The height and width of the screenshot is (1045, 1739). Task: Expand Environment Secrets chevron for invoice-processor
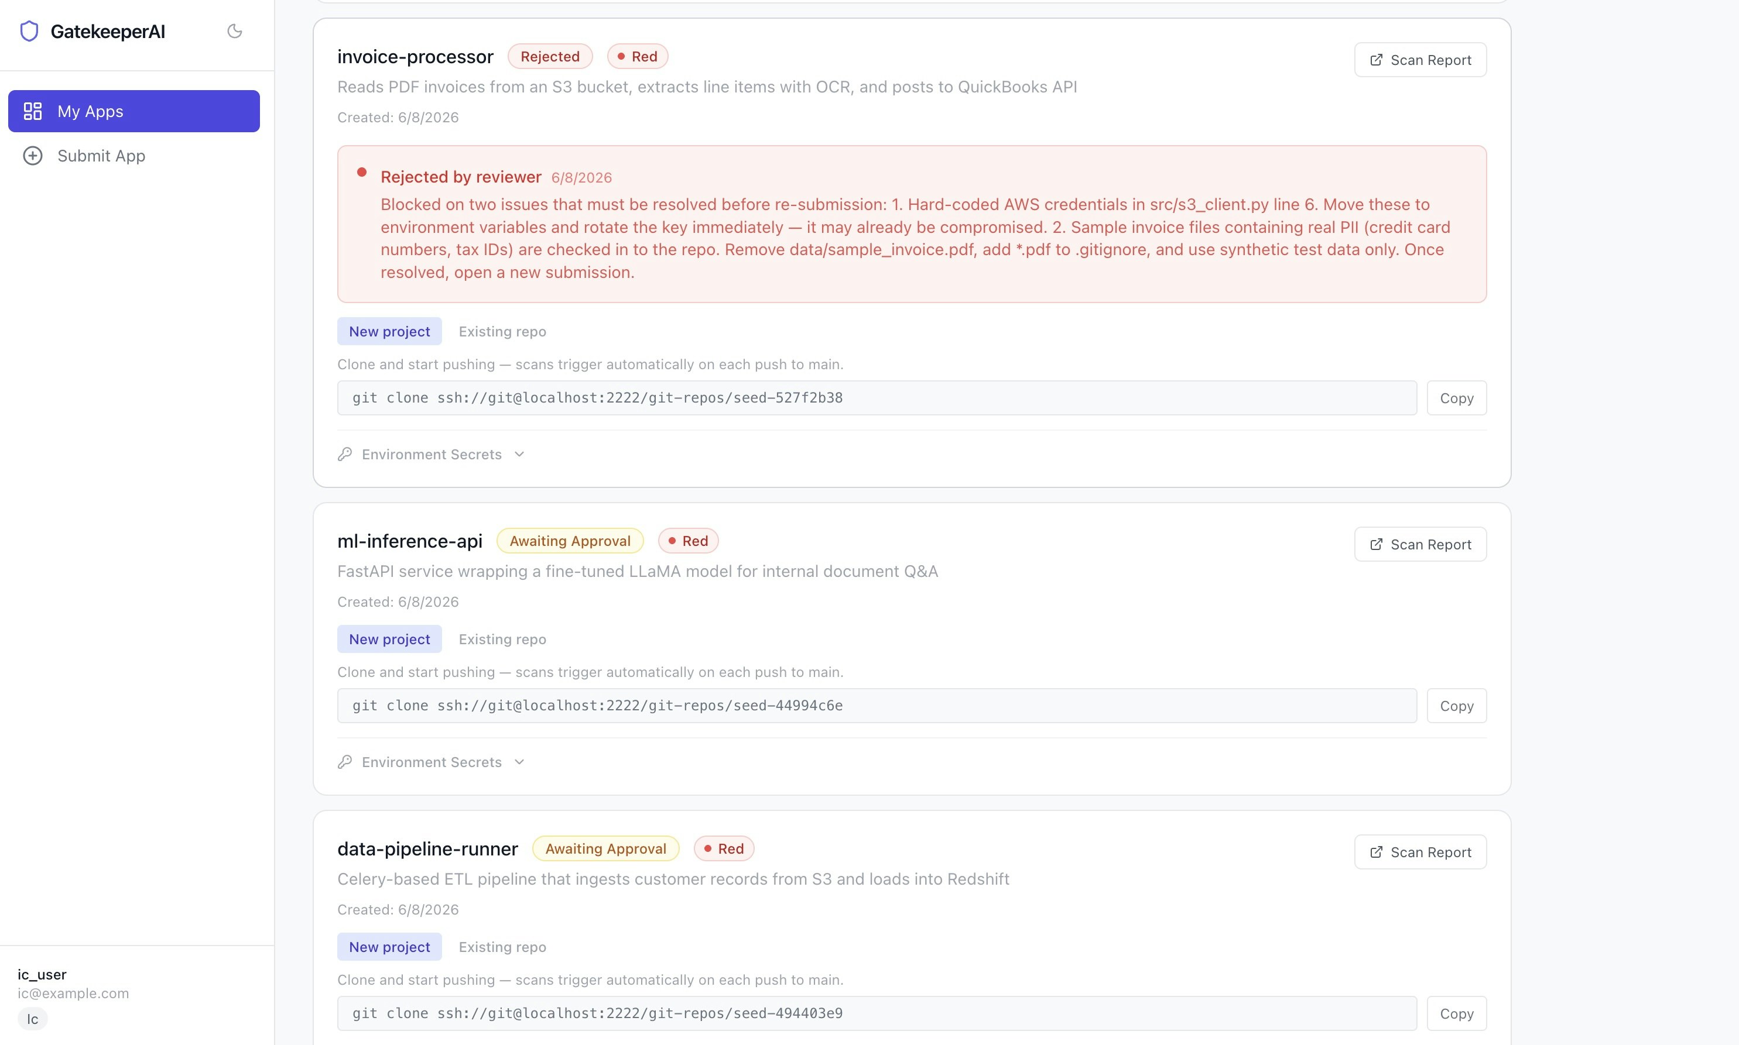[x=519, y=454]
